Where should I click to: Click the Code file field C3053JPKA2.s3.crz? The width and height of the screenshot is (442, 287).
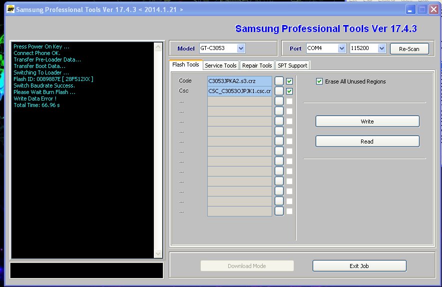pyautogui.click(x=240, y=81)
